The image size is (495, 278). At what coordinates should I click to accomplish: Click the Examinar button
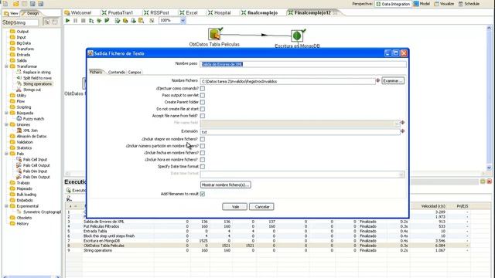[x=393, y=81]
